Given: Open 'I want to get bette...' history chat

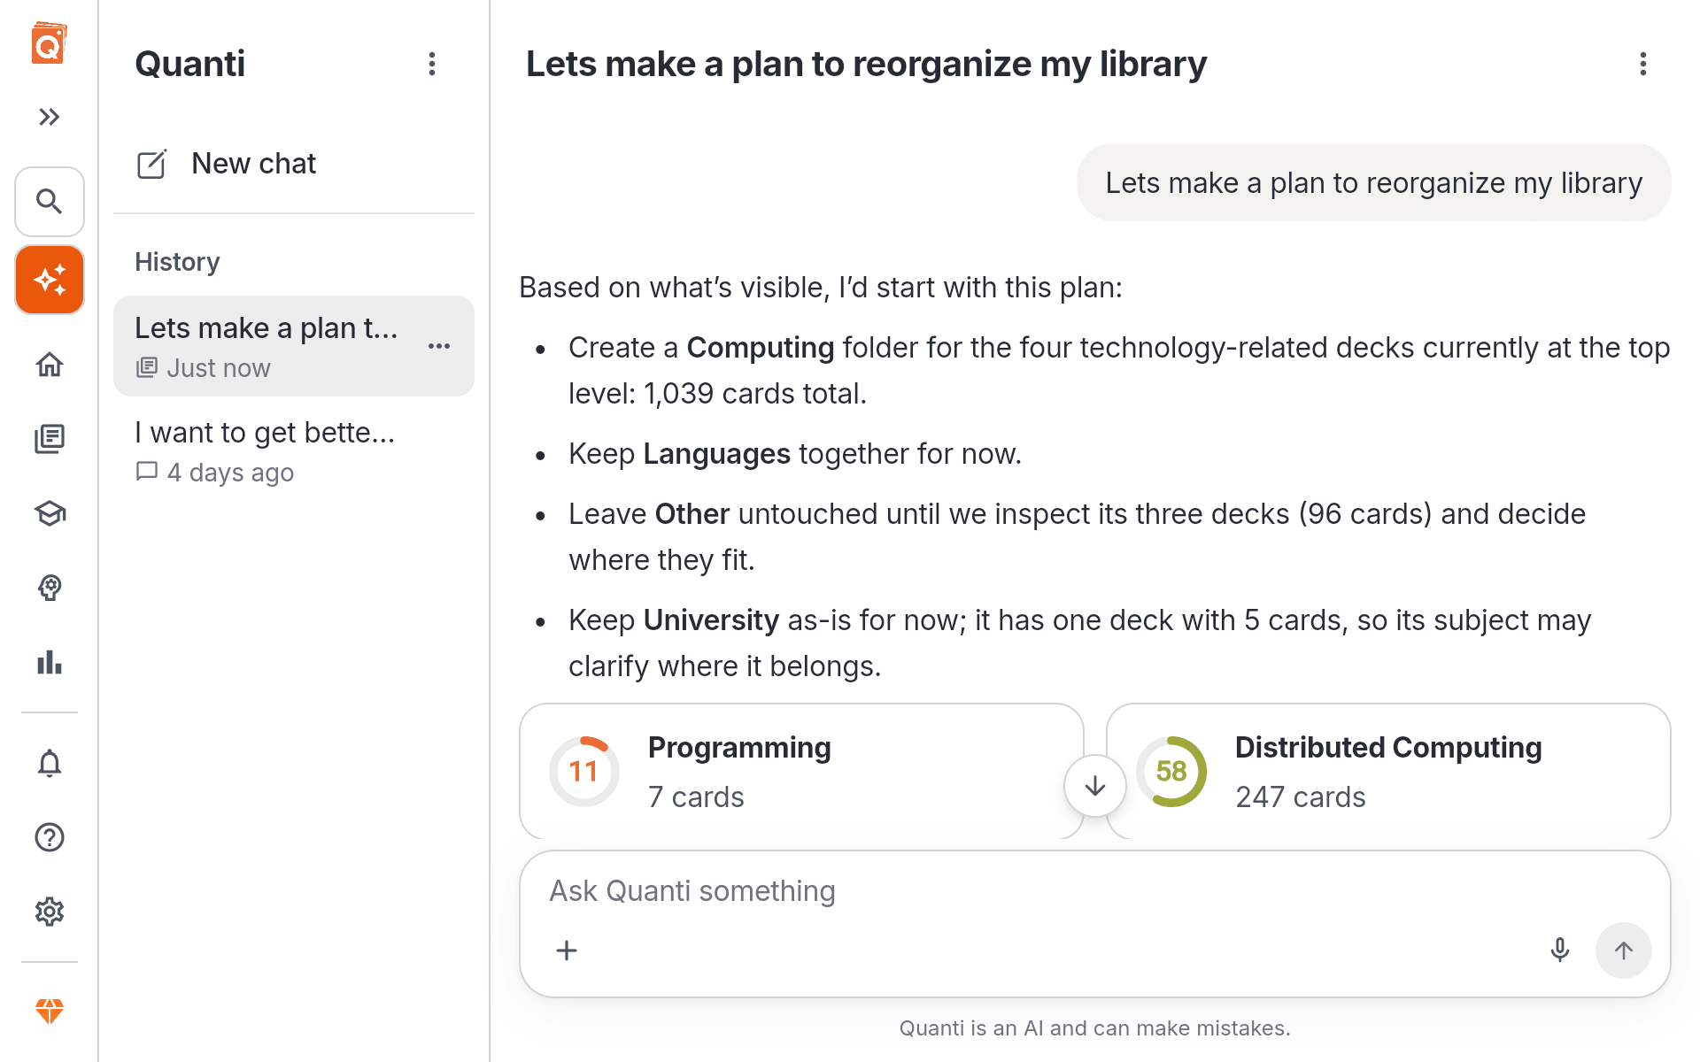Looking at the screenshot, I should tap(294, 451).
